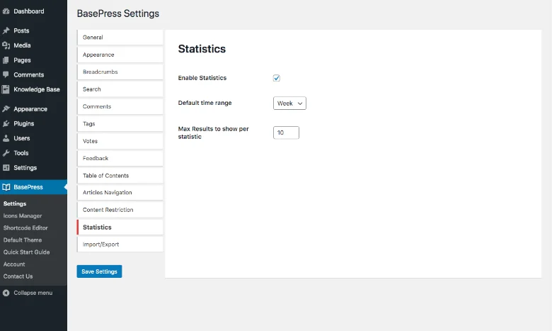Open the General settings tab

tap(120, 38)
